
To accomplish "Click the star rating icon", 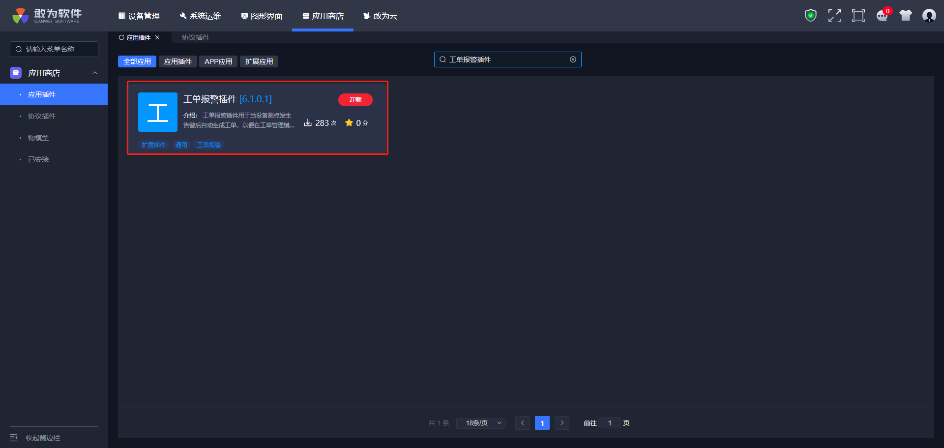I will [x=349, y=122].
